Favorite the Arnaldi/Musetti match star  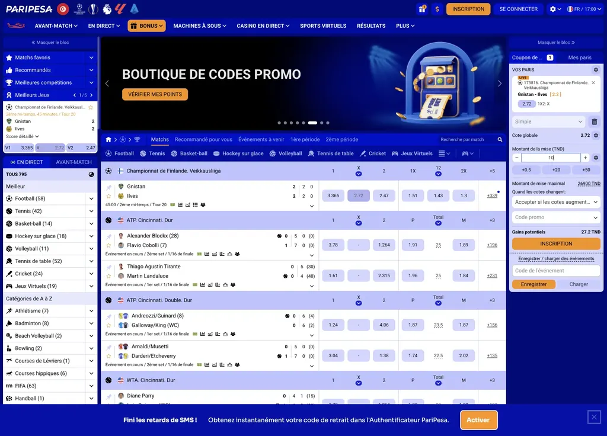click(109, 356)
